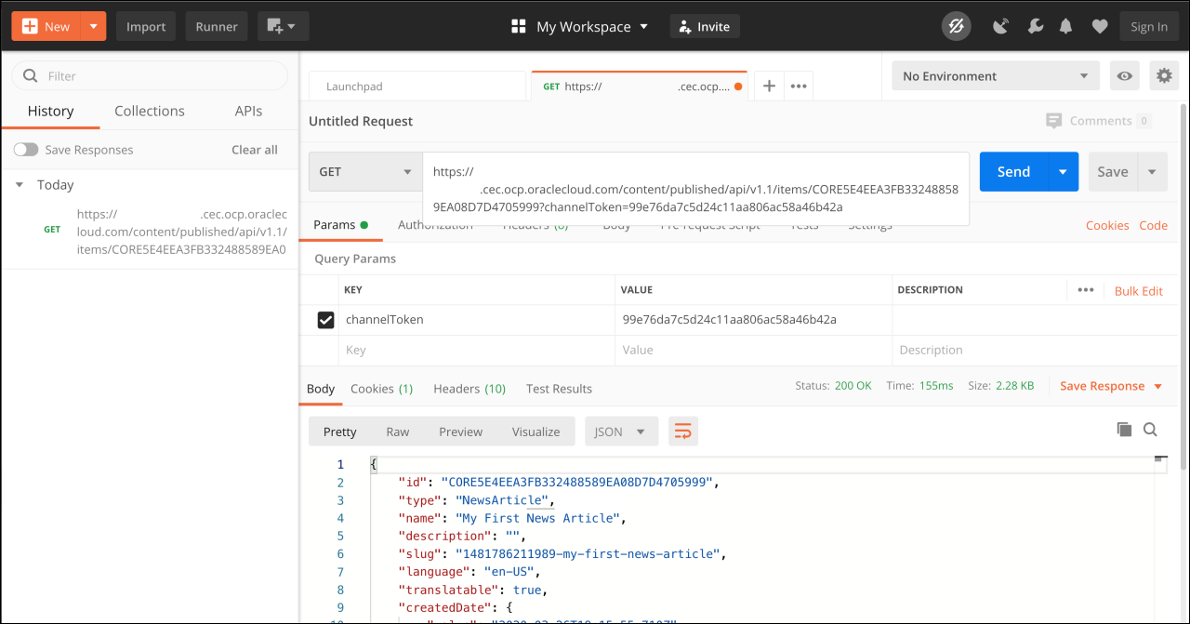1190x624 pixels.
Task: Select the response Body tab
Action: (321, 389)
